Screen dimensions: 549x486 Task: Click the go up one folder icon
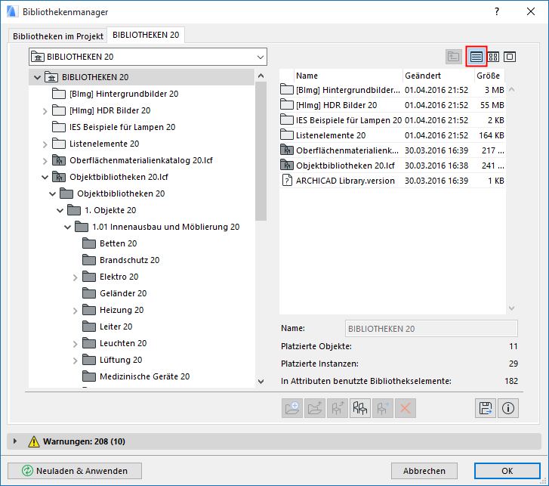pyautogui.click(x=453, y=57)
